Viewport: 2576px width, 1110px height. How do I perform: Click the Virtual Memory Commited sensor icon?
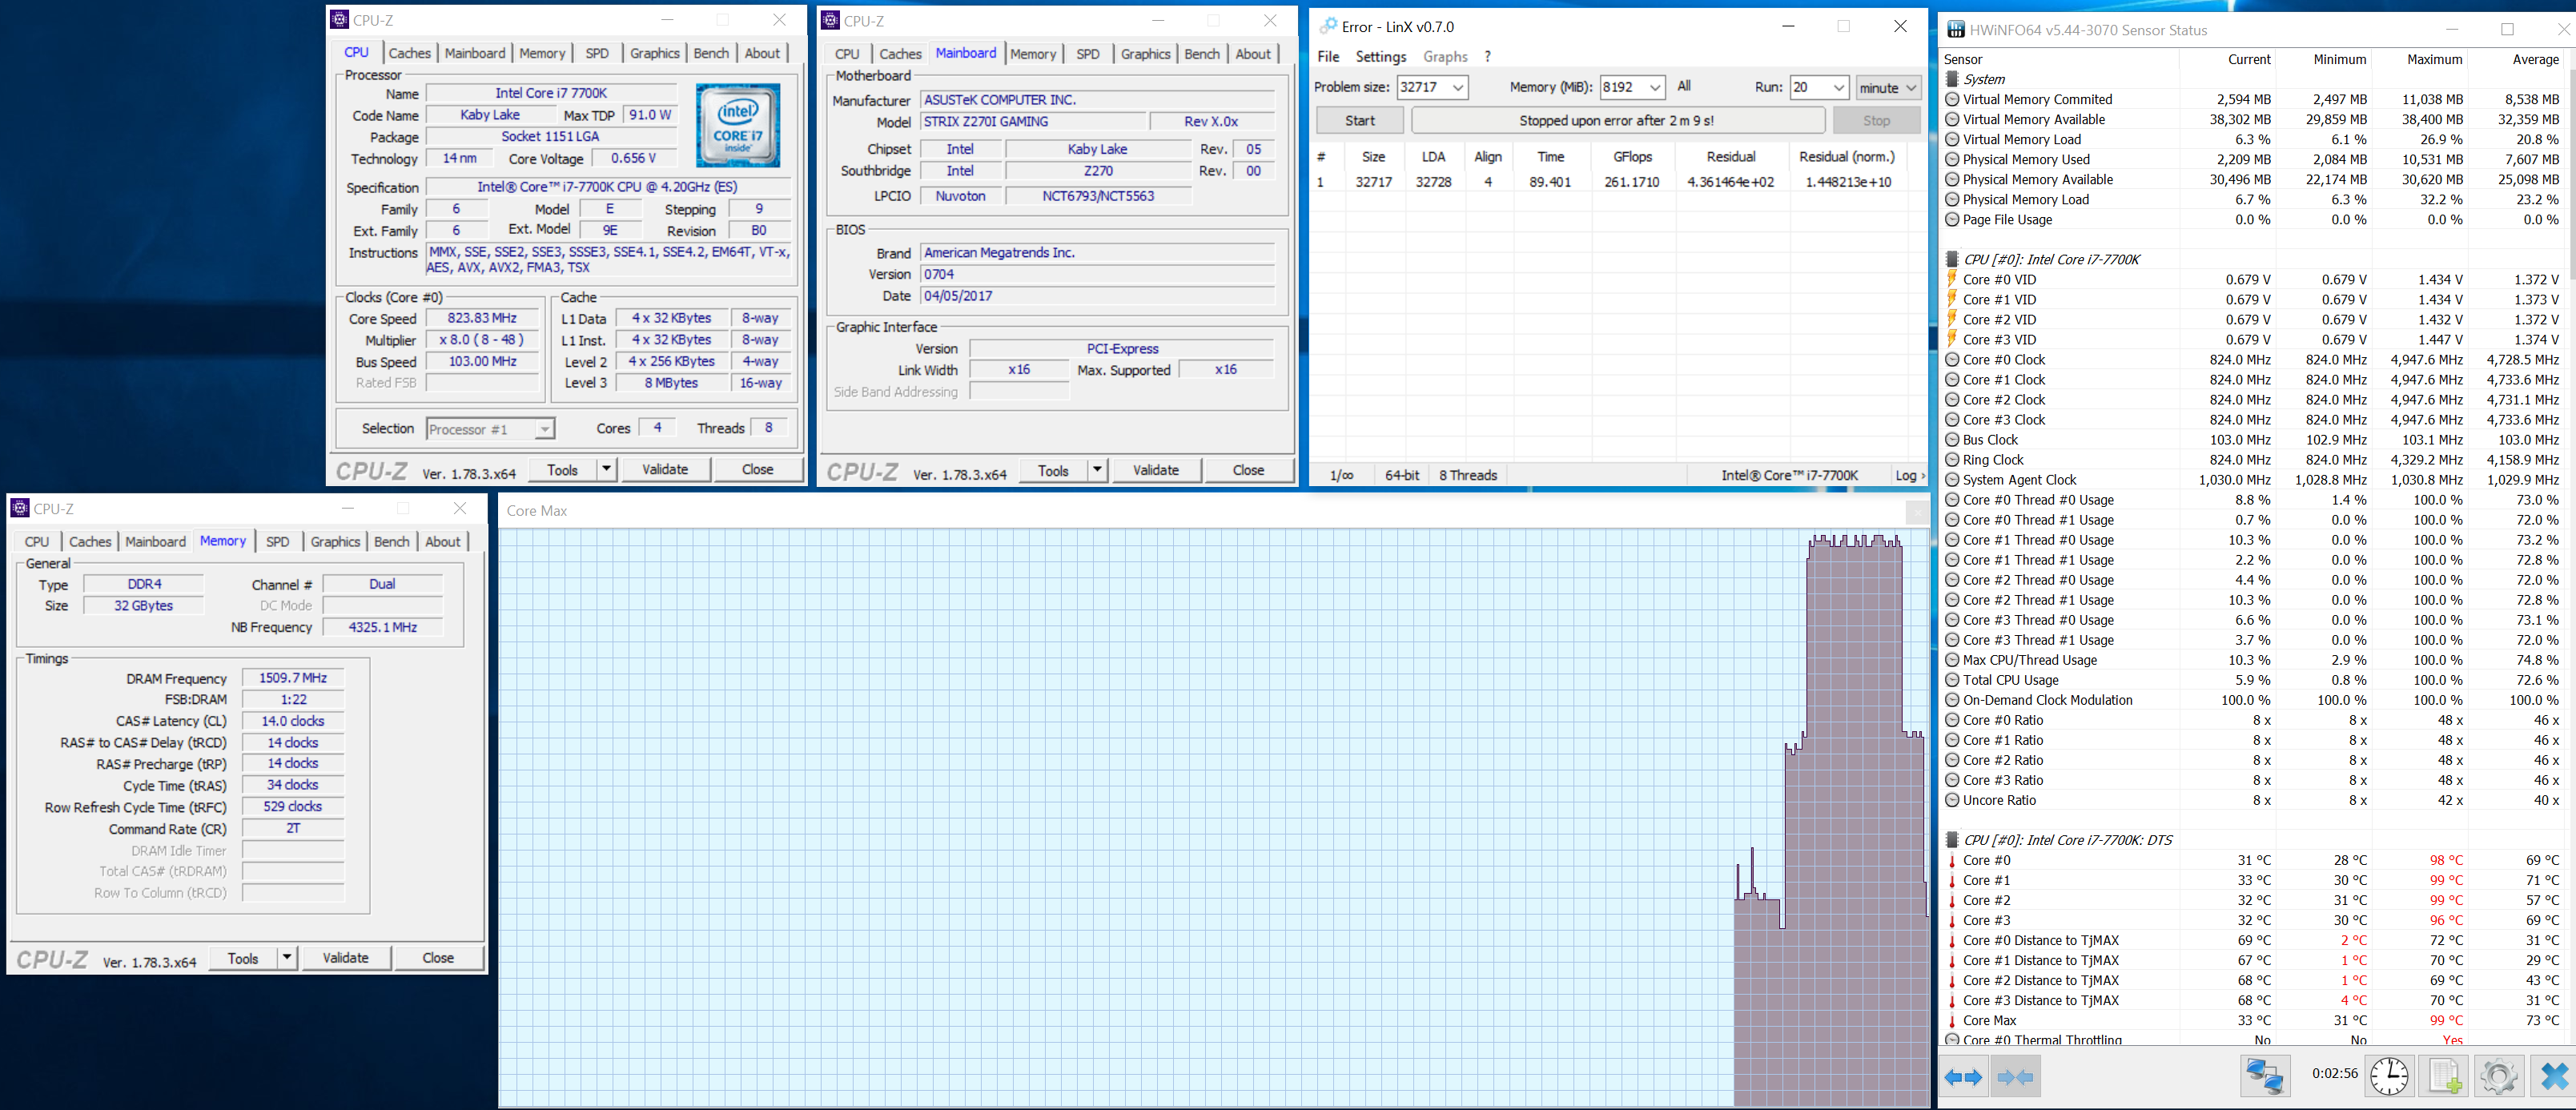coord(1952,99)
